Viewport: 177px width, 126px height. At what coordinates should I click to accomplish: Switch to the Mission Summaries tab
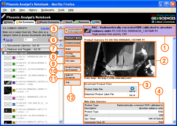click(x=48, y=22)
